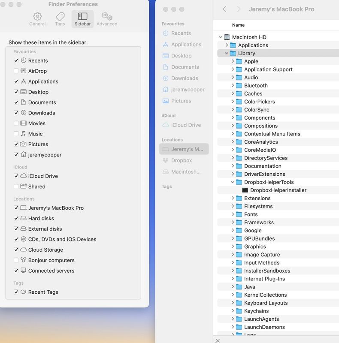339x343 pixels.
Task: Uncheck the Connected servers checkbox
Action: (x=16, y=271)
